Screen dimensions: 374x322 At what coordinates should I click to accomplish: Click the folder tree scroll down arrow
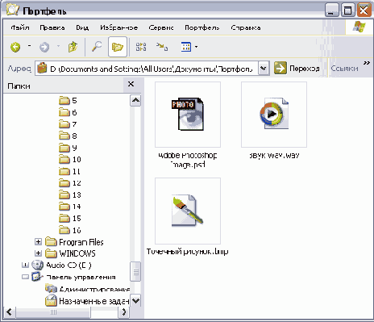tap(135, 301)
